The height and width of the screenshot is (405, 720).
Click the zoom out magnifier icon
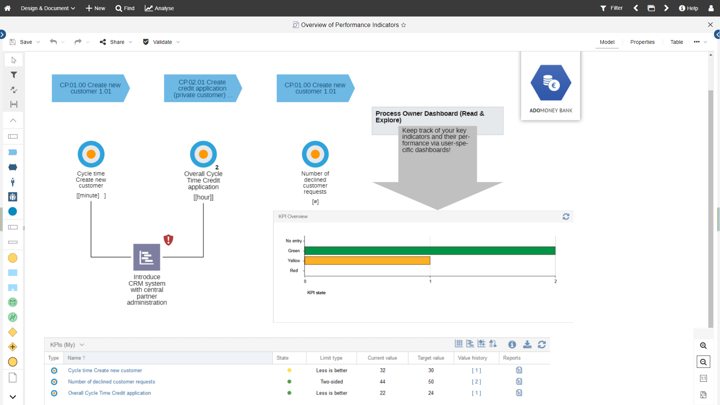pos(703,362)
